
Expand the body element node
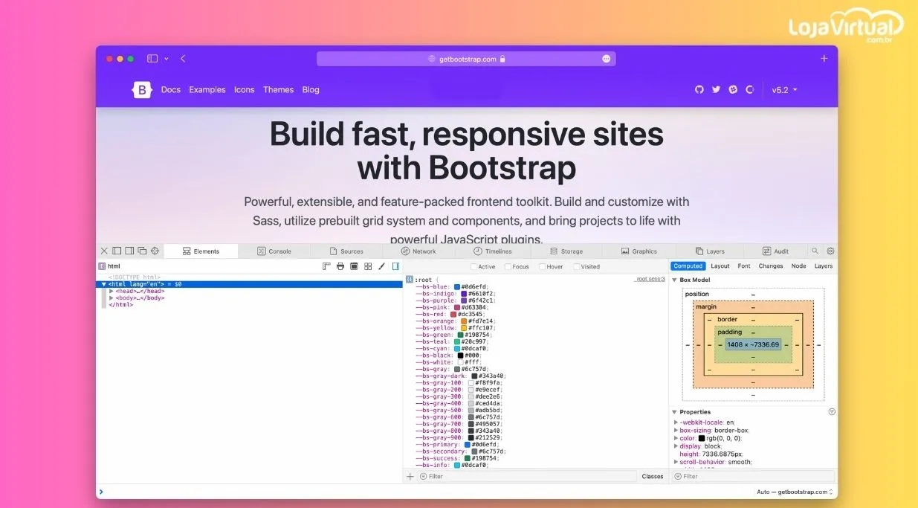coord(111,298)
